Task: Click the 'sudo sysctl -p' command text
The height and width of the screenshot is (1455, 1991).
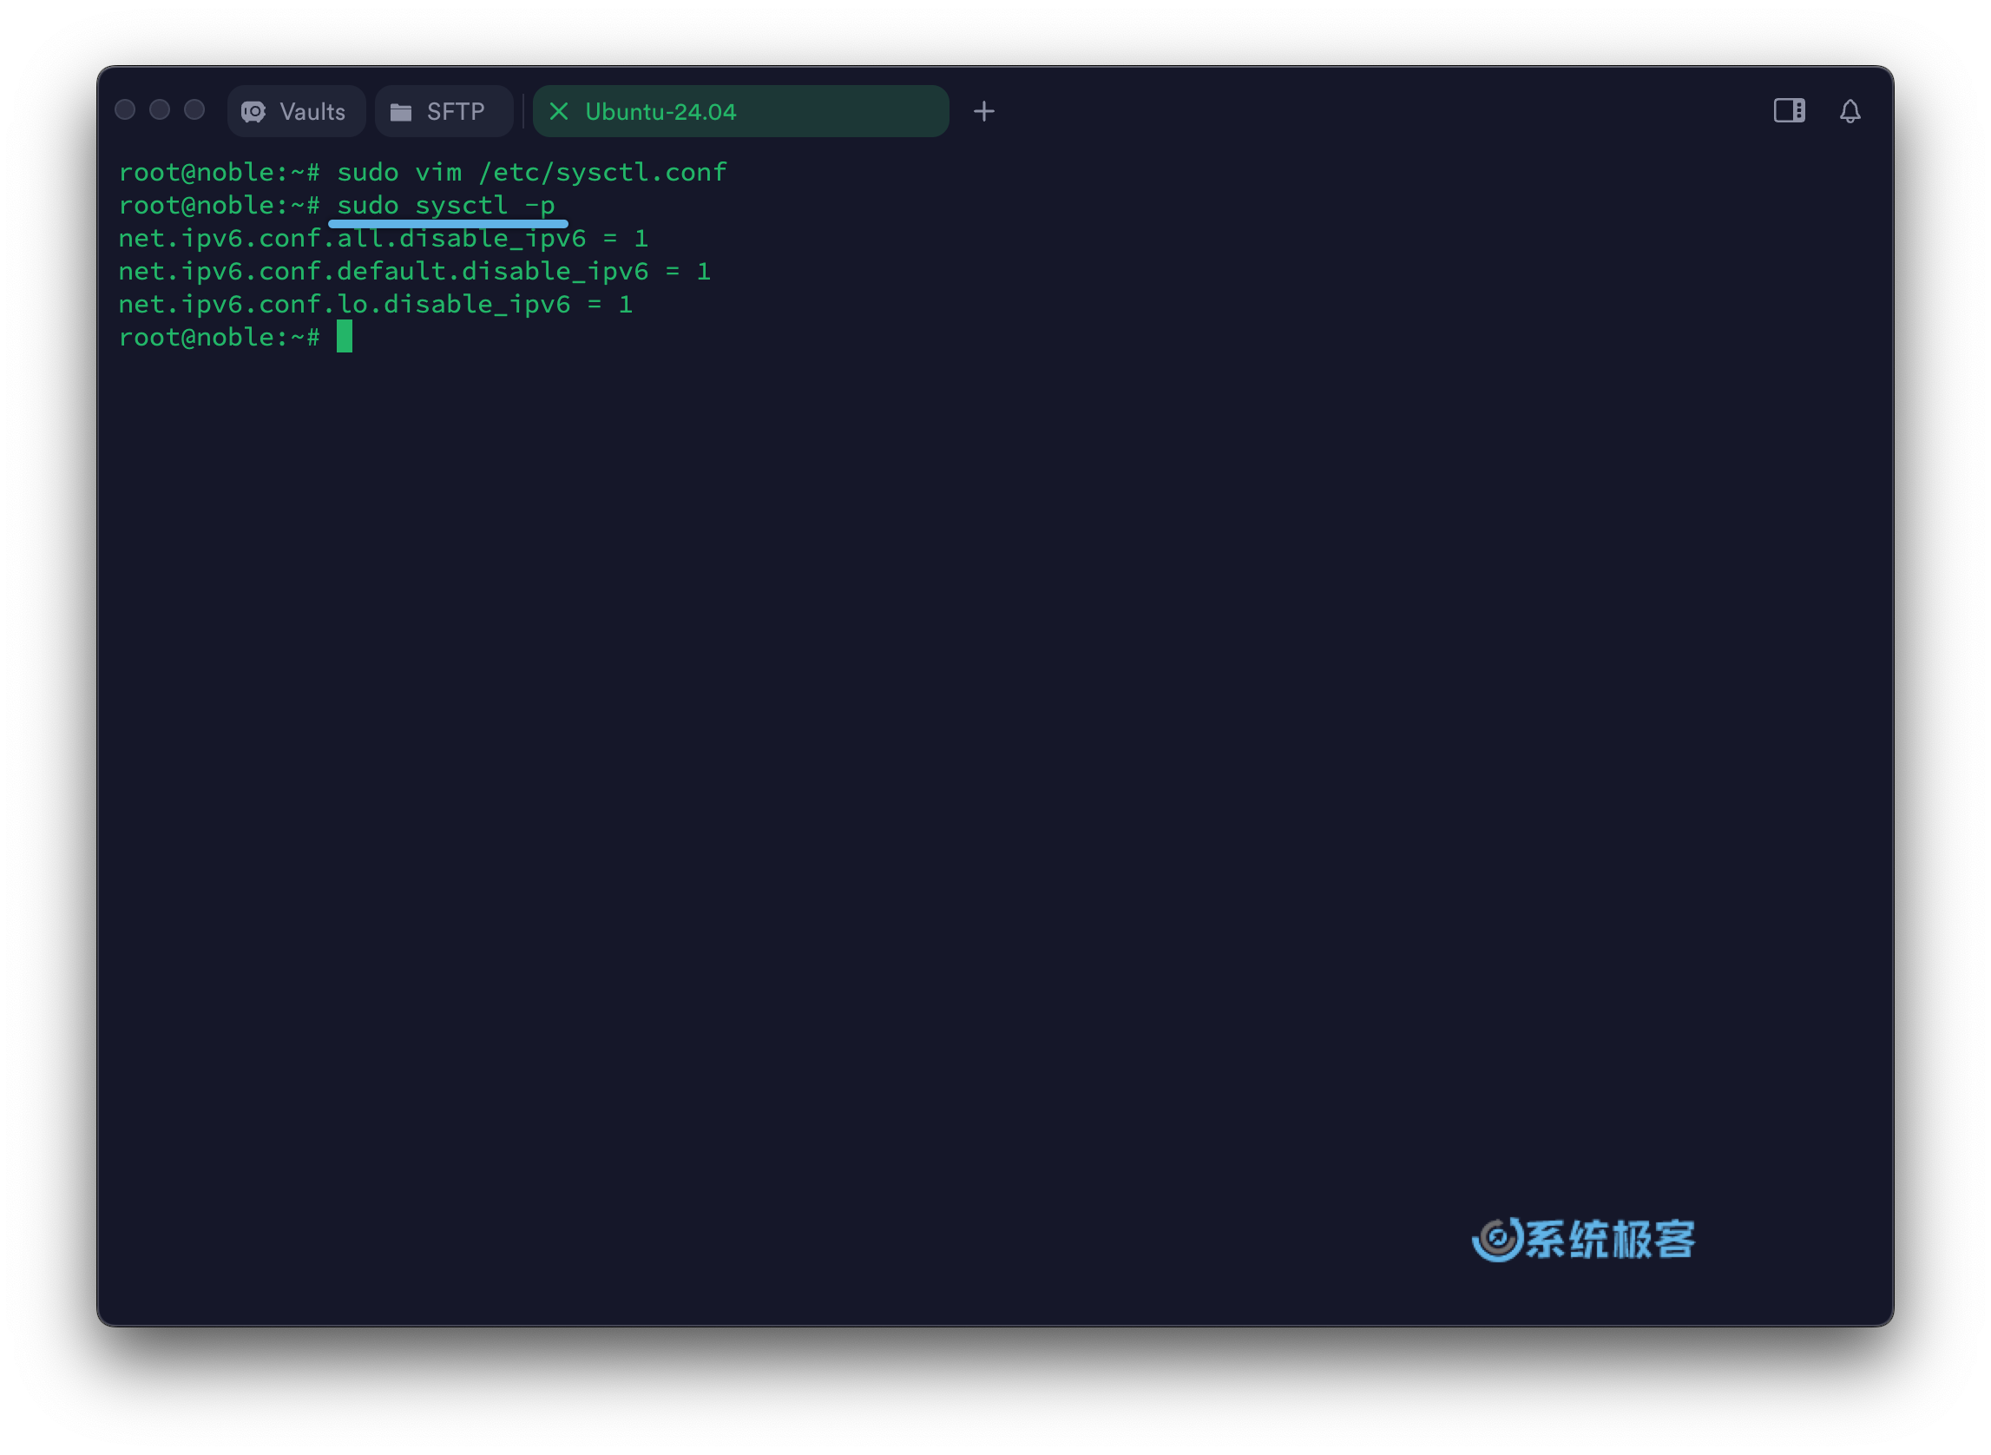Action: coord(445,205)
